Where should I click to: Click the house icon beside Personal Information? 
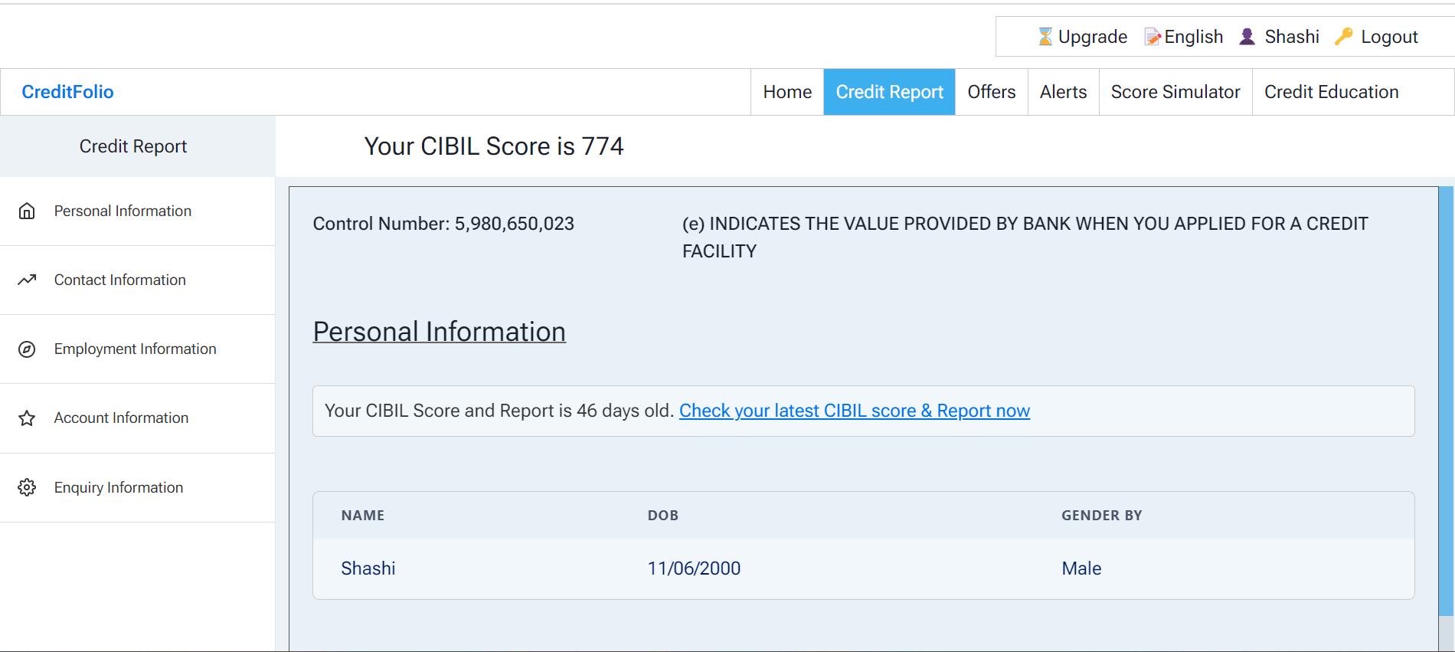pos(27,211)
